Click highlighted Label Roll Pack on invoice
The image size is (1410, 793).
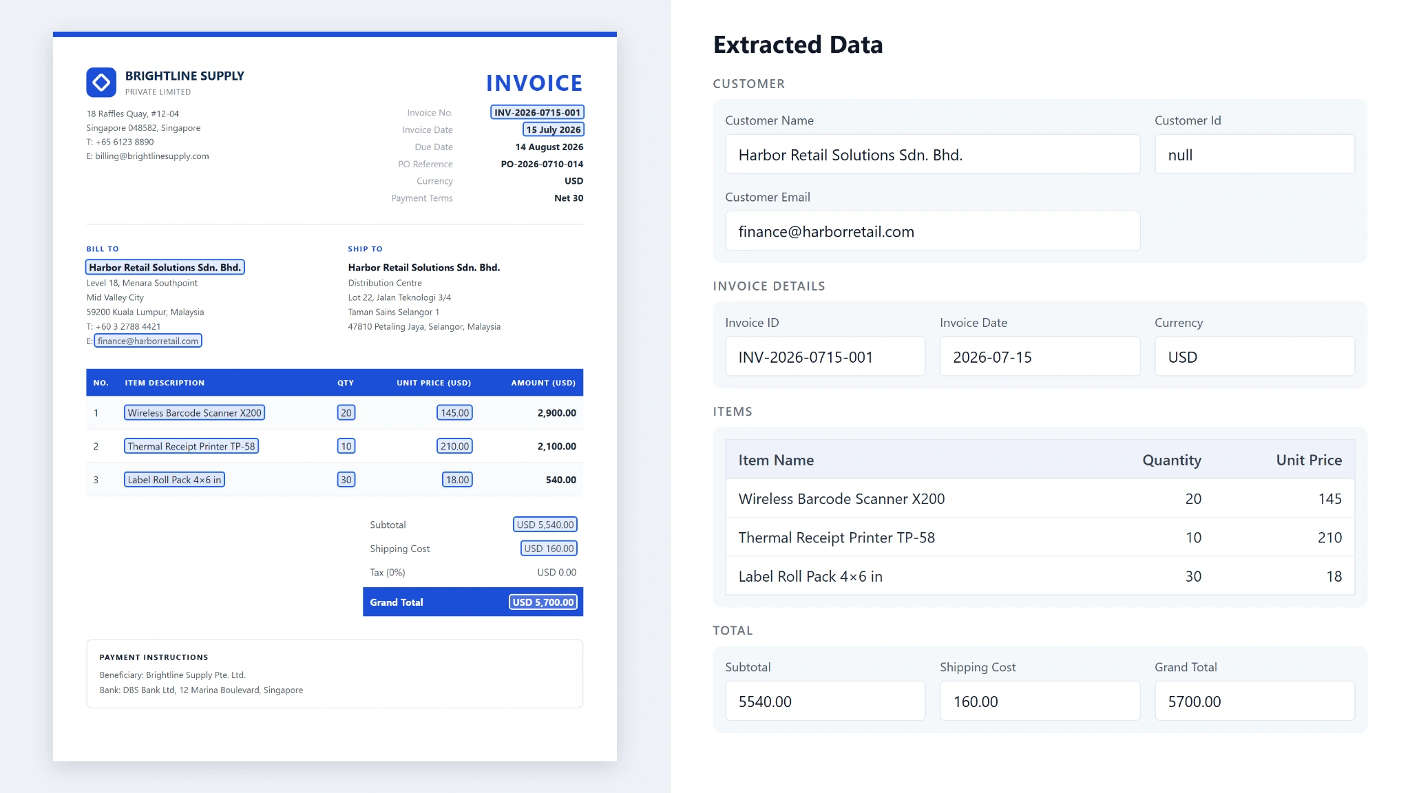(174, 480)
